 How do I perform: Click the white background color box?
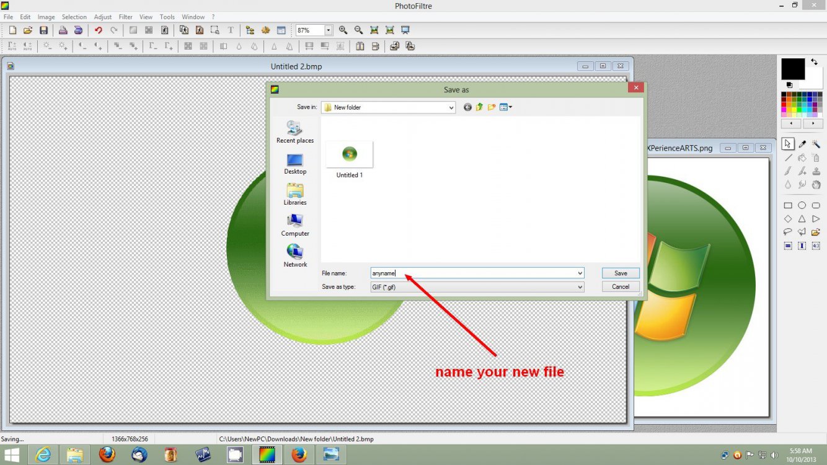pos(814,78)
